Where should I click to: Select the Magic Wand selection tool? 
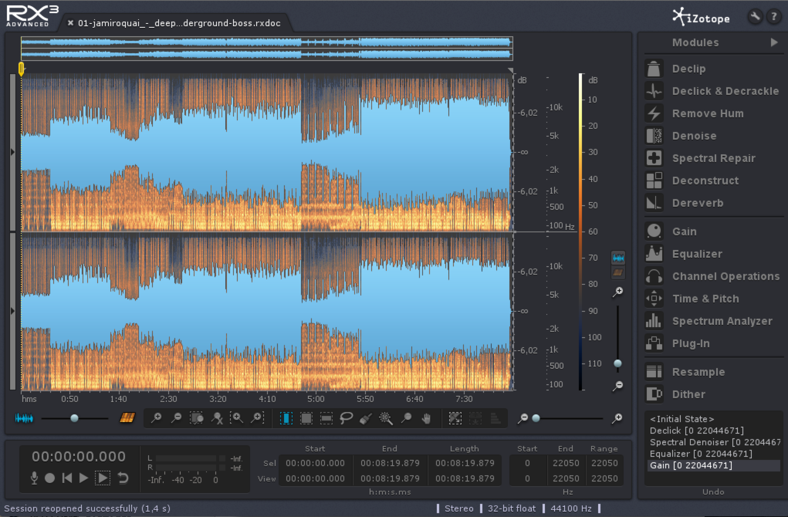coord(386,418)
